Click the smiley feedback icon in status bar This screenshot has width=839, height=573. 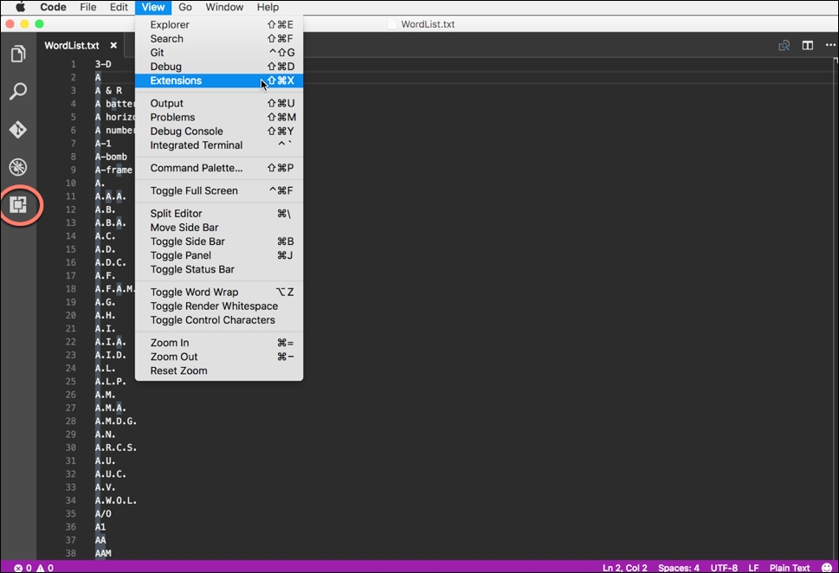[827, 568]
